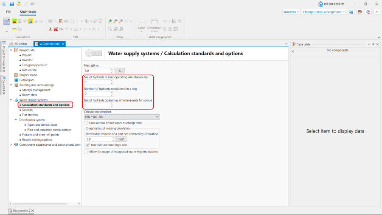Select the water drop tool icon
Screen dimensions: 382x215
tap(30, 21)
